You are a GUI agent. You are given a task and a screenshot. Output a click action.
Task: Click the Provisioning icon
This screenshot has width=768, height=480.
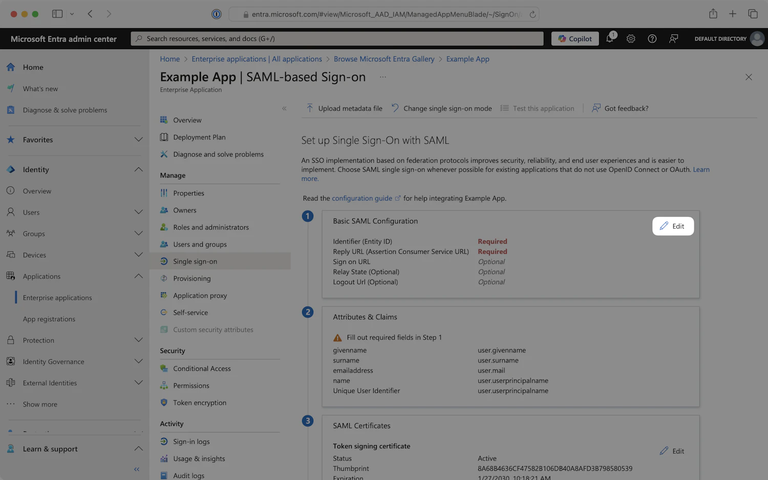click(x=164, y=278)
